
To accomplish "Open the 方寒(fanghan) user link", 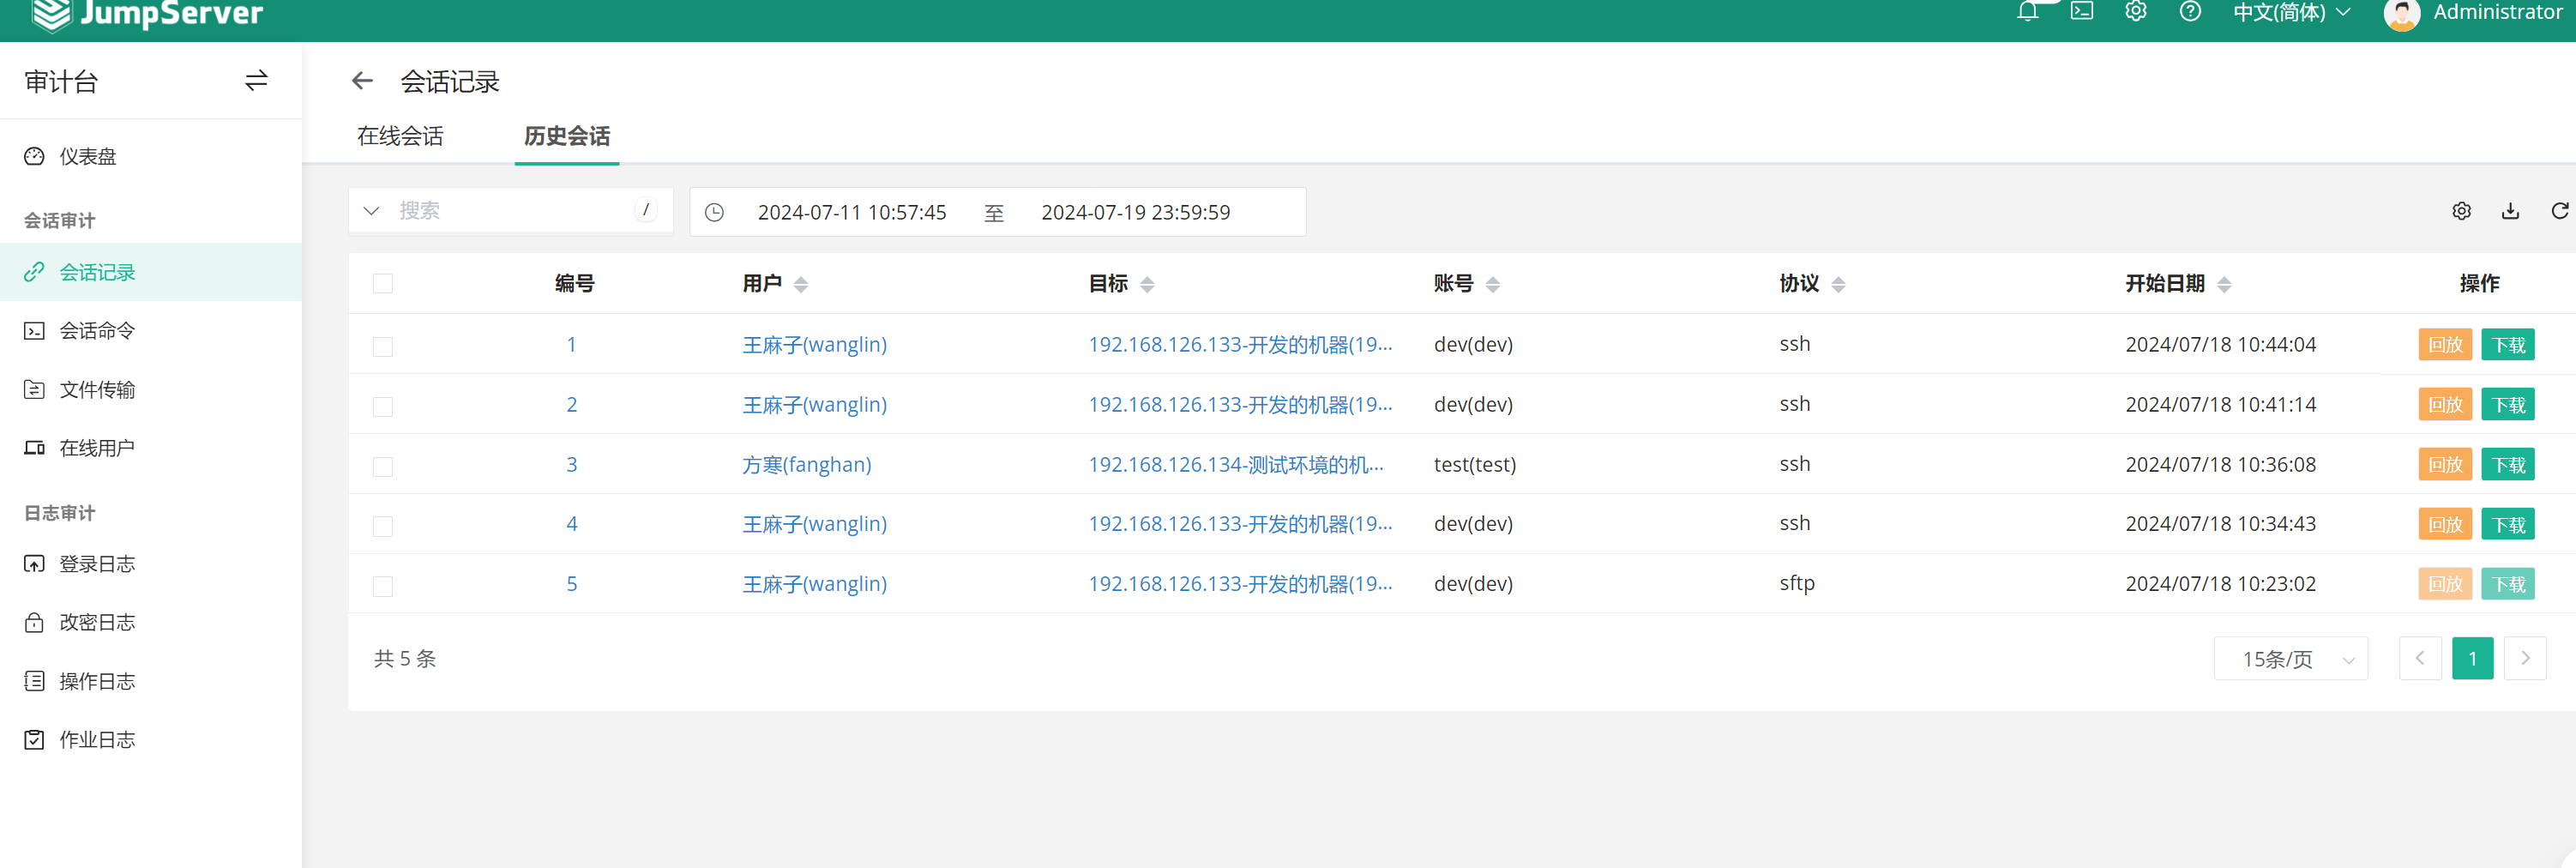I will [806, 465].
